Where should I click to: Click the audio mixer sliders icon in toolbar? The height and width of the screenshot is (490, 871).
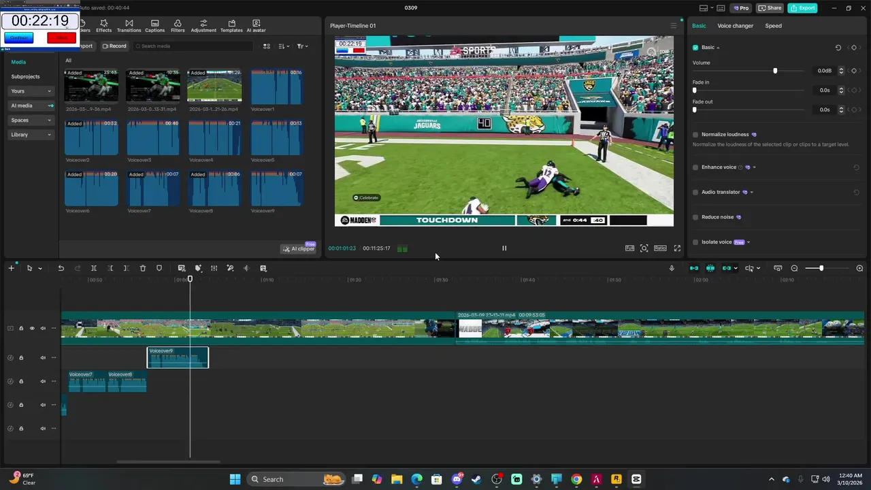(x=214, y=268)
